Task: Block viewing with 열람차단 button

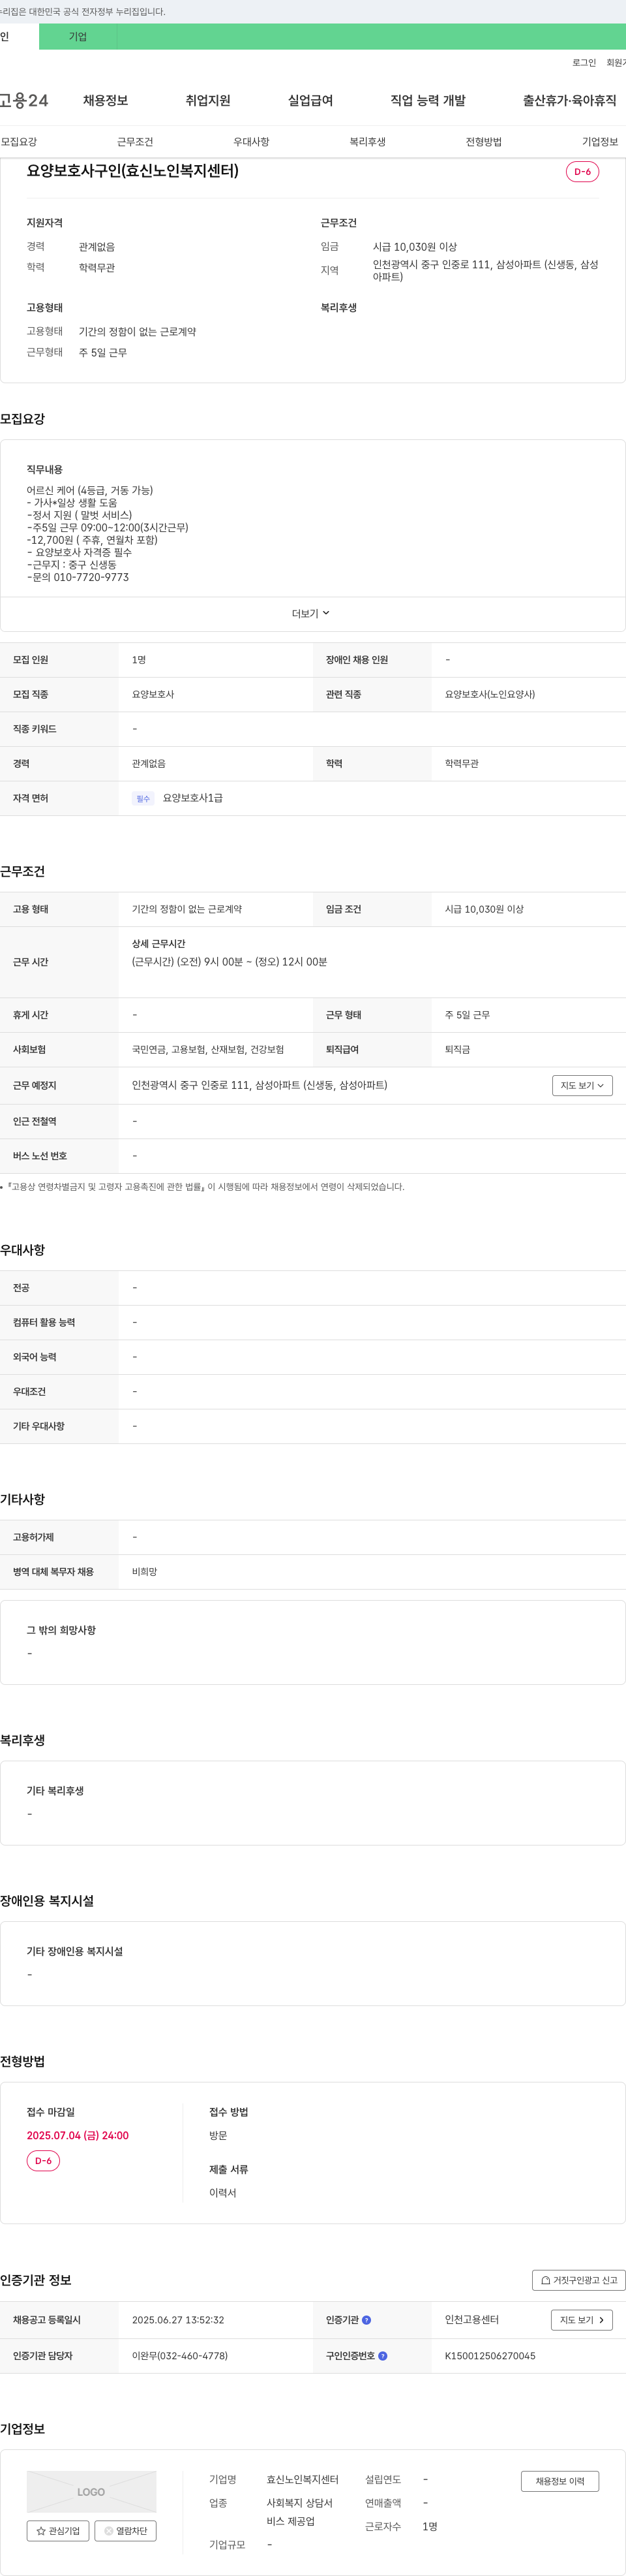Action: click(125, 2530)
